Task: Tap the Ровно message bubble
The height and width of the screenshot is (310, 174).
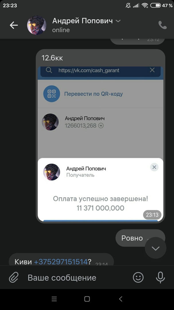Action: point(140,238)
